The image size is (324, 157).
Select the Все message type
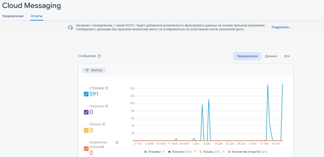click(x=287, y=56)
